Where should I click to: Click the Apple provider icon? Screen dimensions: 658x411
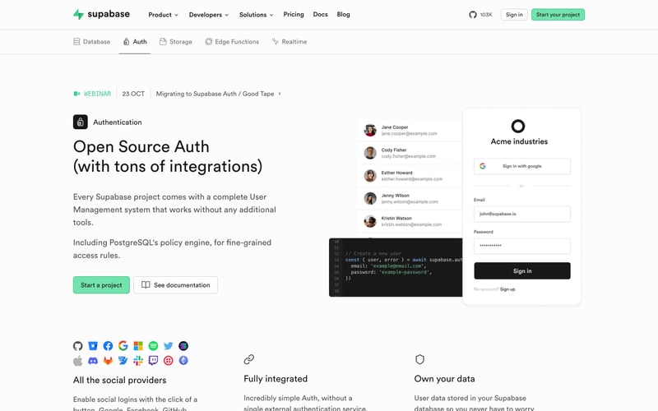[x=78, y=361]
